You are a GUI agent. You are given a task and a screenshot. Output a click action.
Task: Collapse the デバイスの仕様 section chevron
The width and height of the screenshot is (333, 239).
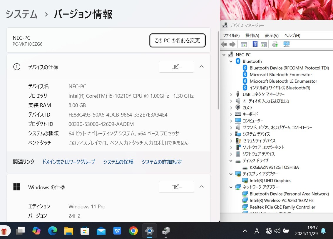click(202, 67)
